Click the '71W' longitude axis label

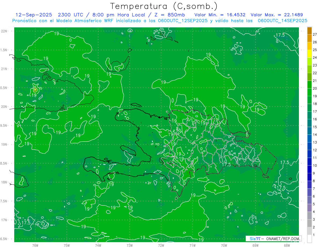[x=192, y=246]
